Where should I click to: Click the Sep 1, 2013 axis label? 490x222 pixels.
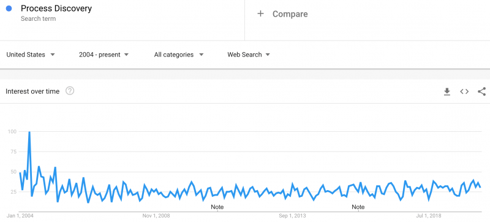point(293,216)
